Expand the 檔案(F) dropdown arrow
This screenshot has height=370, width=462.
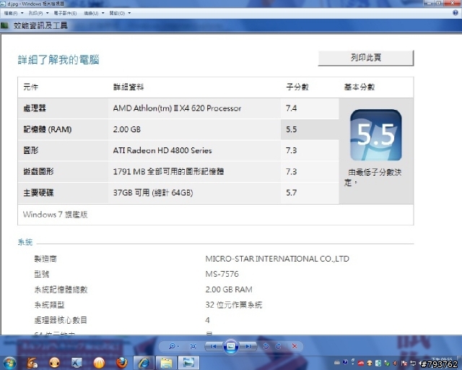point(22,13)
